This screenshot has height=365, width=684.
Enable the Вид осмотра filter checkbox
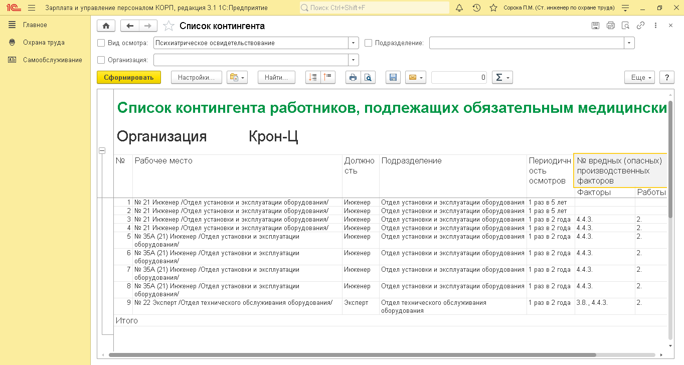tap(101, 43)
